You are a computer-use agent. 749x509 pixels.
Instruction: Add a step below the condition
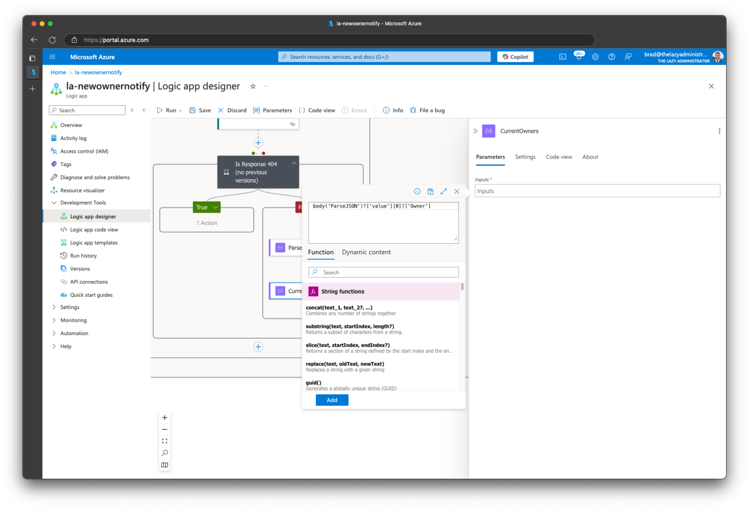(258, 347)
